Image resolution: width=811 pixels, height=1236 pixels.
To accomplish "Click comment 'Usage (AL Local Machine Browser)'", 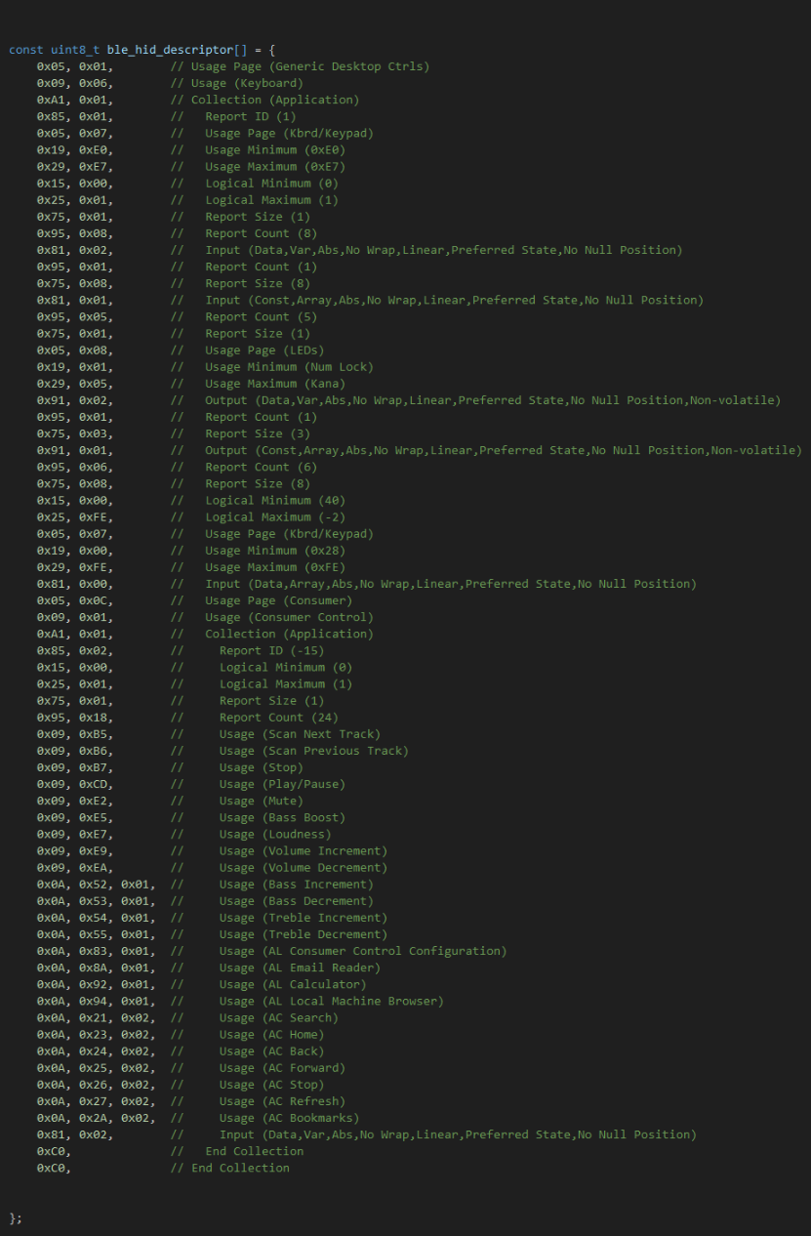I will point(332,1001).
